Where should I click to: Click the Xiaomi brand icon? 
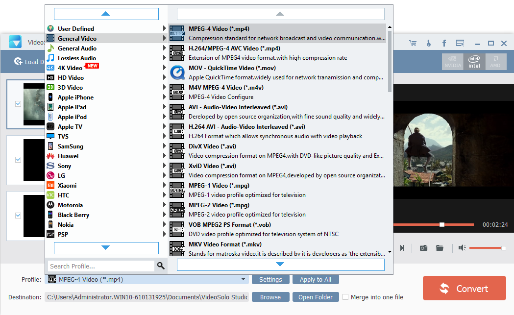coord(50,186)
